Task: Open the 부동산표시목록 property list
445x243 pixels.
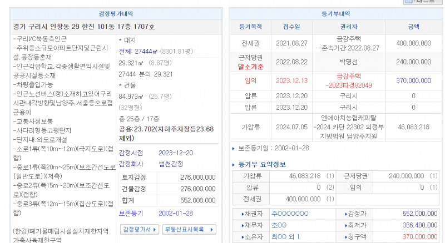Action: click(x=189, y=229)
